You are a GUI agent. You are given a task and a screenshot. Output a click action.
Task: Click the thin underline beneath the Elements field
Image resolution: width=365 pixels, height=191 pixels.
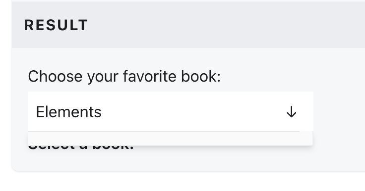(164, 132)
